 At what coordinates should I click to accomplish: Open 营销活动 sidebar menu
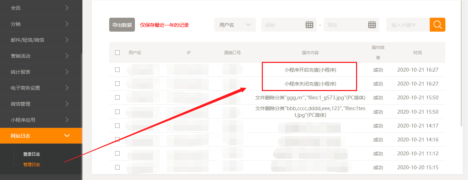pos(41,56)
